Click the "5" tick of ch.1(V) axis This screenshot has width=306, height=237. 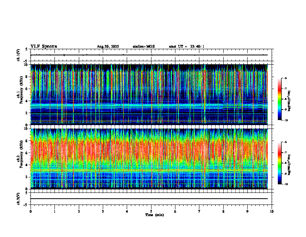click(27, 49)
